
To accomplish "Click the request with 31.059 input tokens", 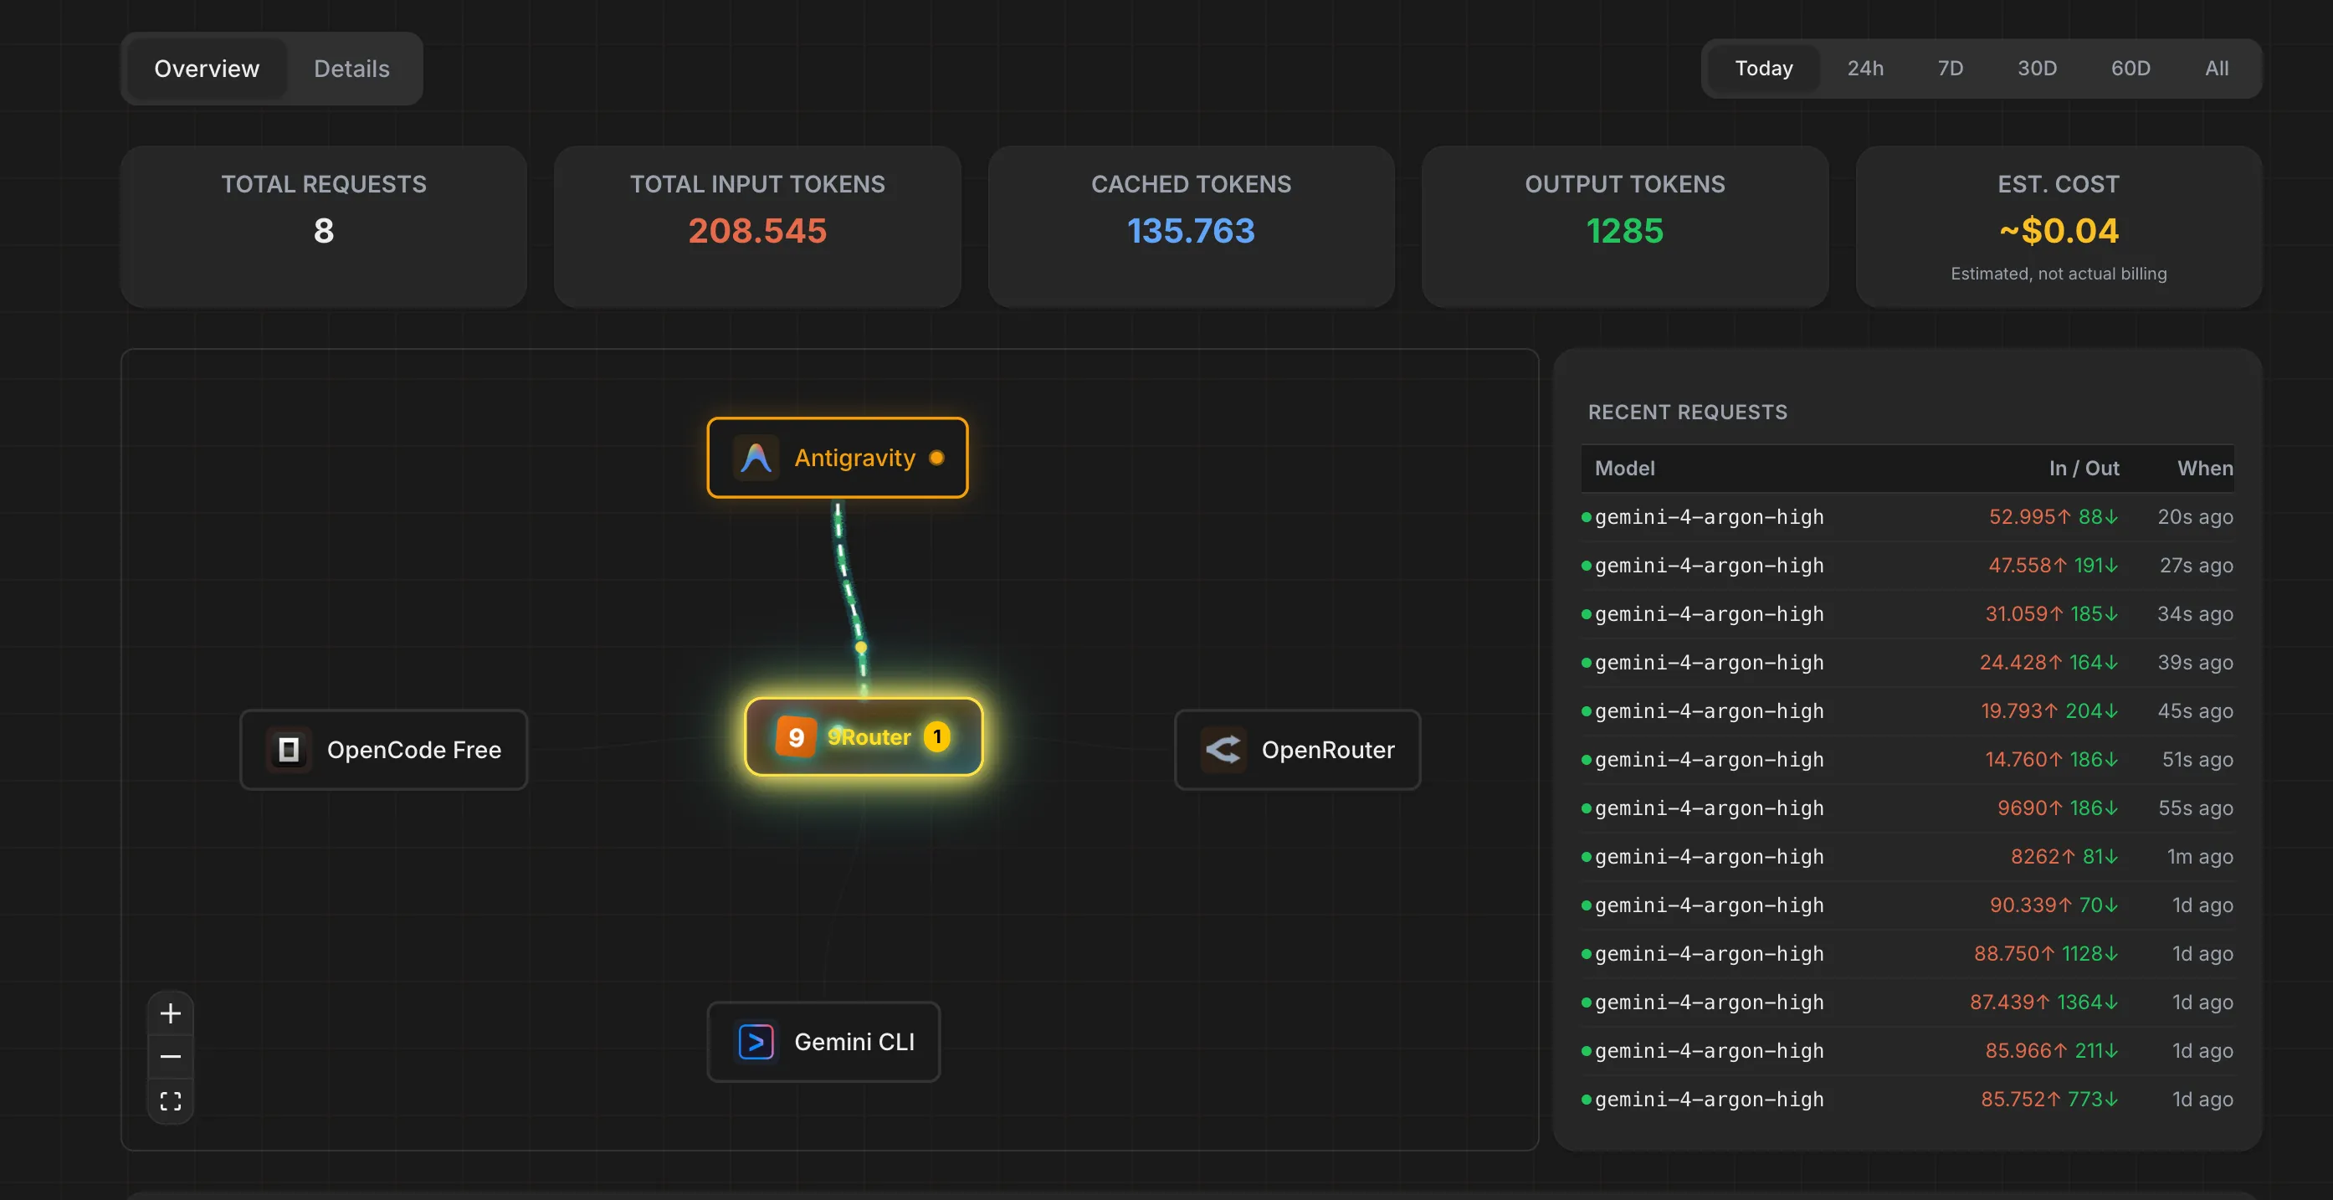I will (1907, 614).
